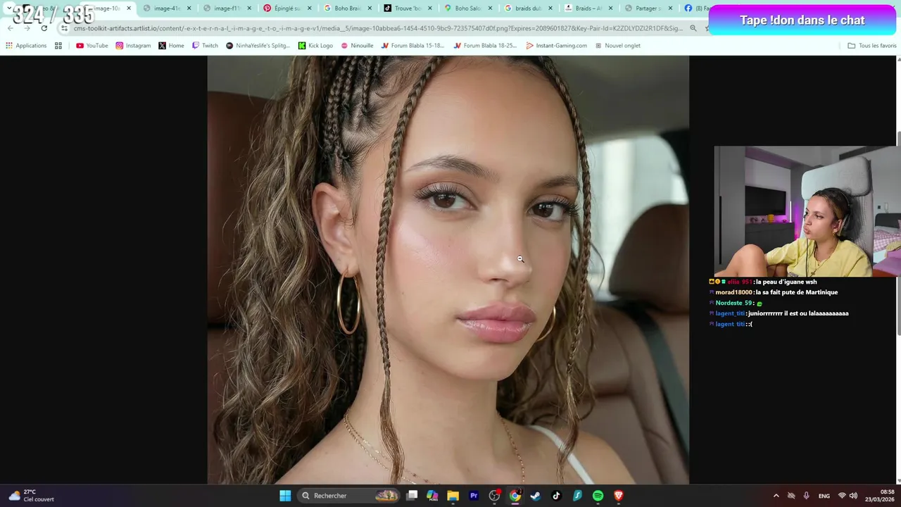This screenshot has height=507, width=901.
Task: Click username Nordeste_59 in chat
Action: 733,303
